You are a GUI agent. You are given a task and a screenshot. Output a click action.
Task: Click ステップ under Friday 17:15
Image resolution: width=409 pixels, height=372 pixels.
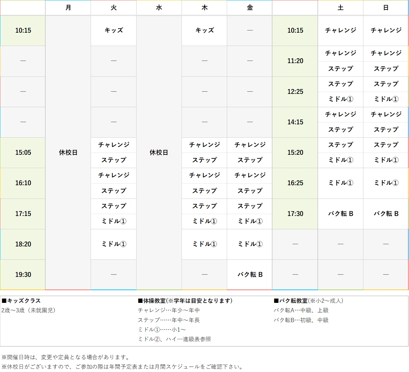[249, 206]
